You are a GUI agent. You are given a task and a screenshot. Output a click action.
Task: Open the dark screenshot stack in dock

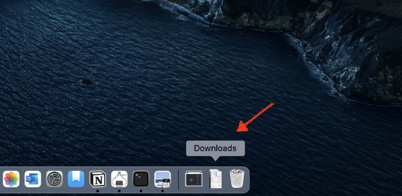click(x=194, y=179)
